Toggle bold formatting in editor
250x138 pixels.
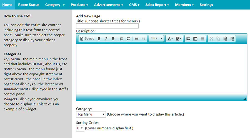coord(99,39)
